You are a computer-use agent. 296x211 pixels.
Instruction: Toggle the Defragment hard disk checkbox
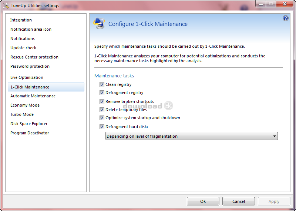102,127
